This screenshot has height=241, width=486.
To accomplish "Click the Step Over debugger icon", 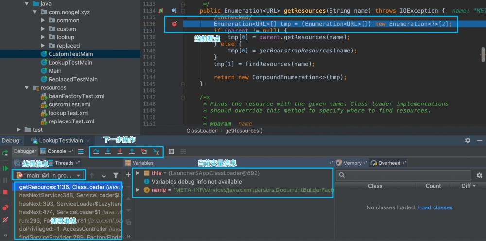I will [96, 152].
